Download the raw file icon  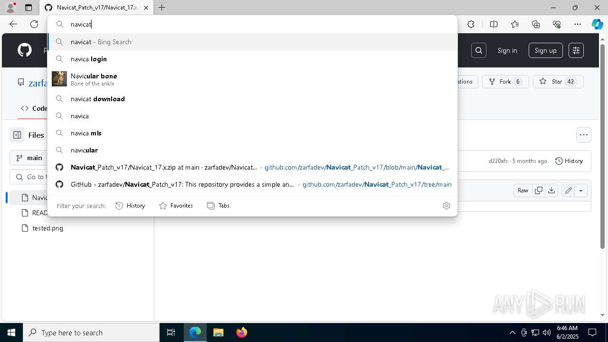(x=551, y=190)
